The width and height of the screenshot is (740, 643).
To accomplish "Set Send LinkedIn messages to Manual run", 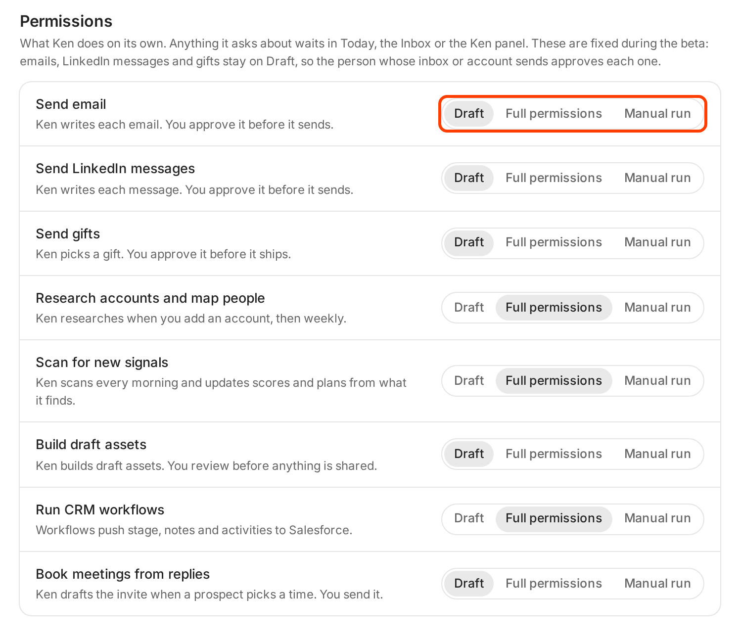I will (x=657, y=178).
